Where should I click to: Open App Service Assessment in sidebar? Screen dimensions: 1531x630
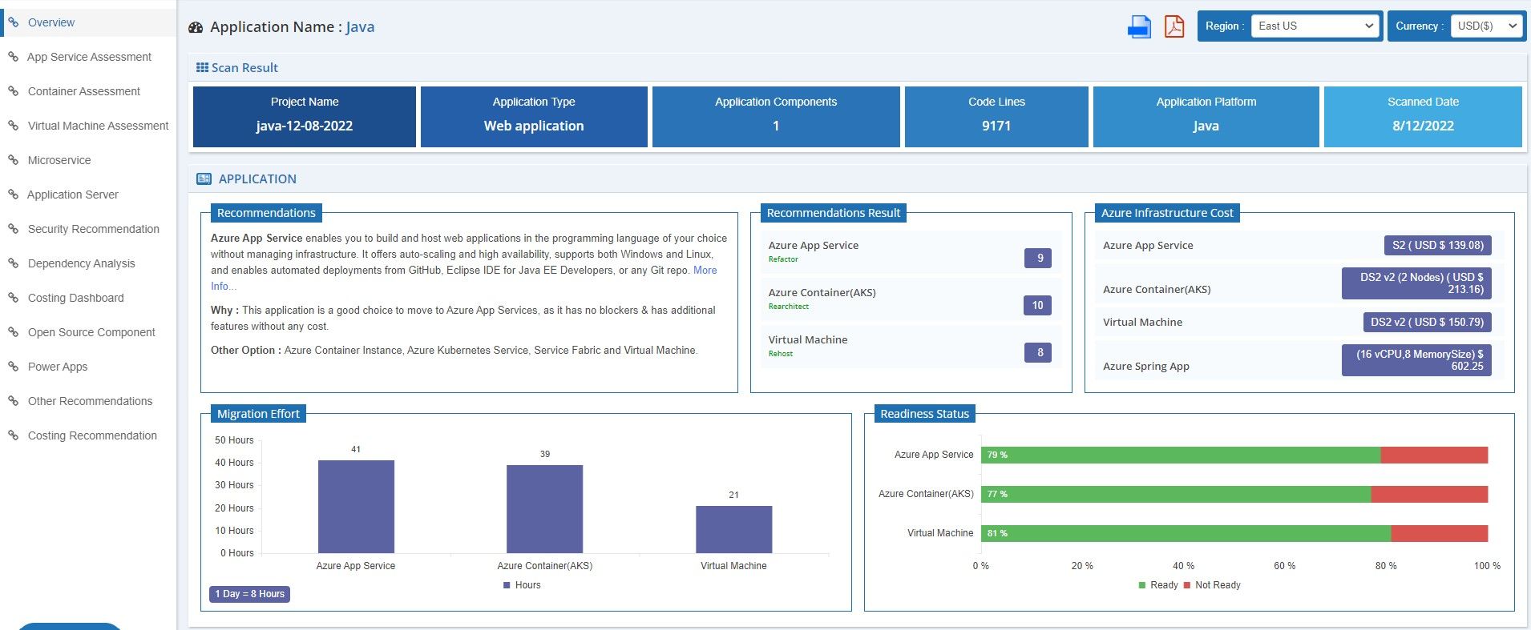click(89, 57)
